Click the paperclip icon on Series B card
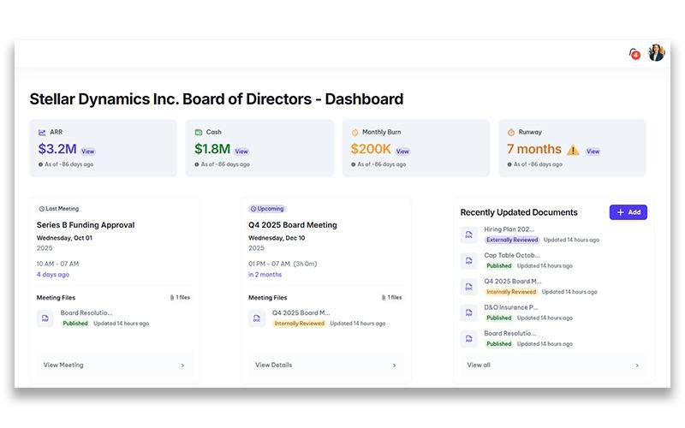685x428 pixels. coord(172,297)
